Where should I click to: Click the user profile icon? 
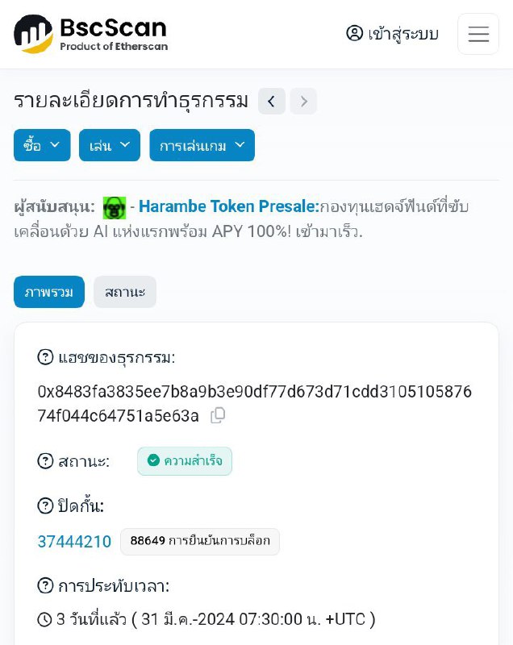point(355,33)
